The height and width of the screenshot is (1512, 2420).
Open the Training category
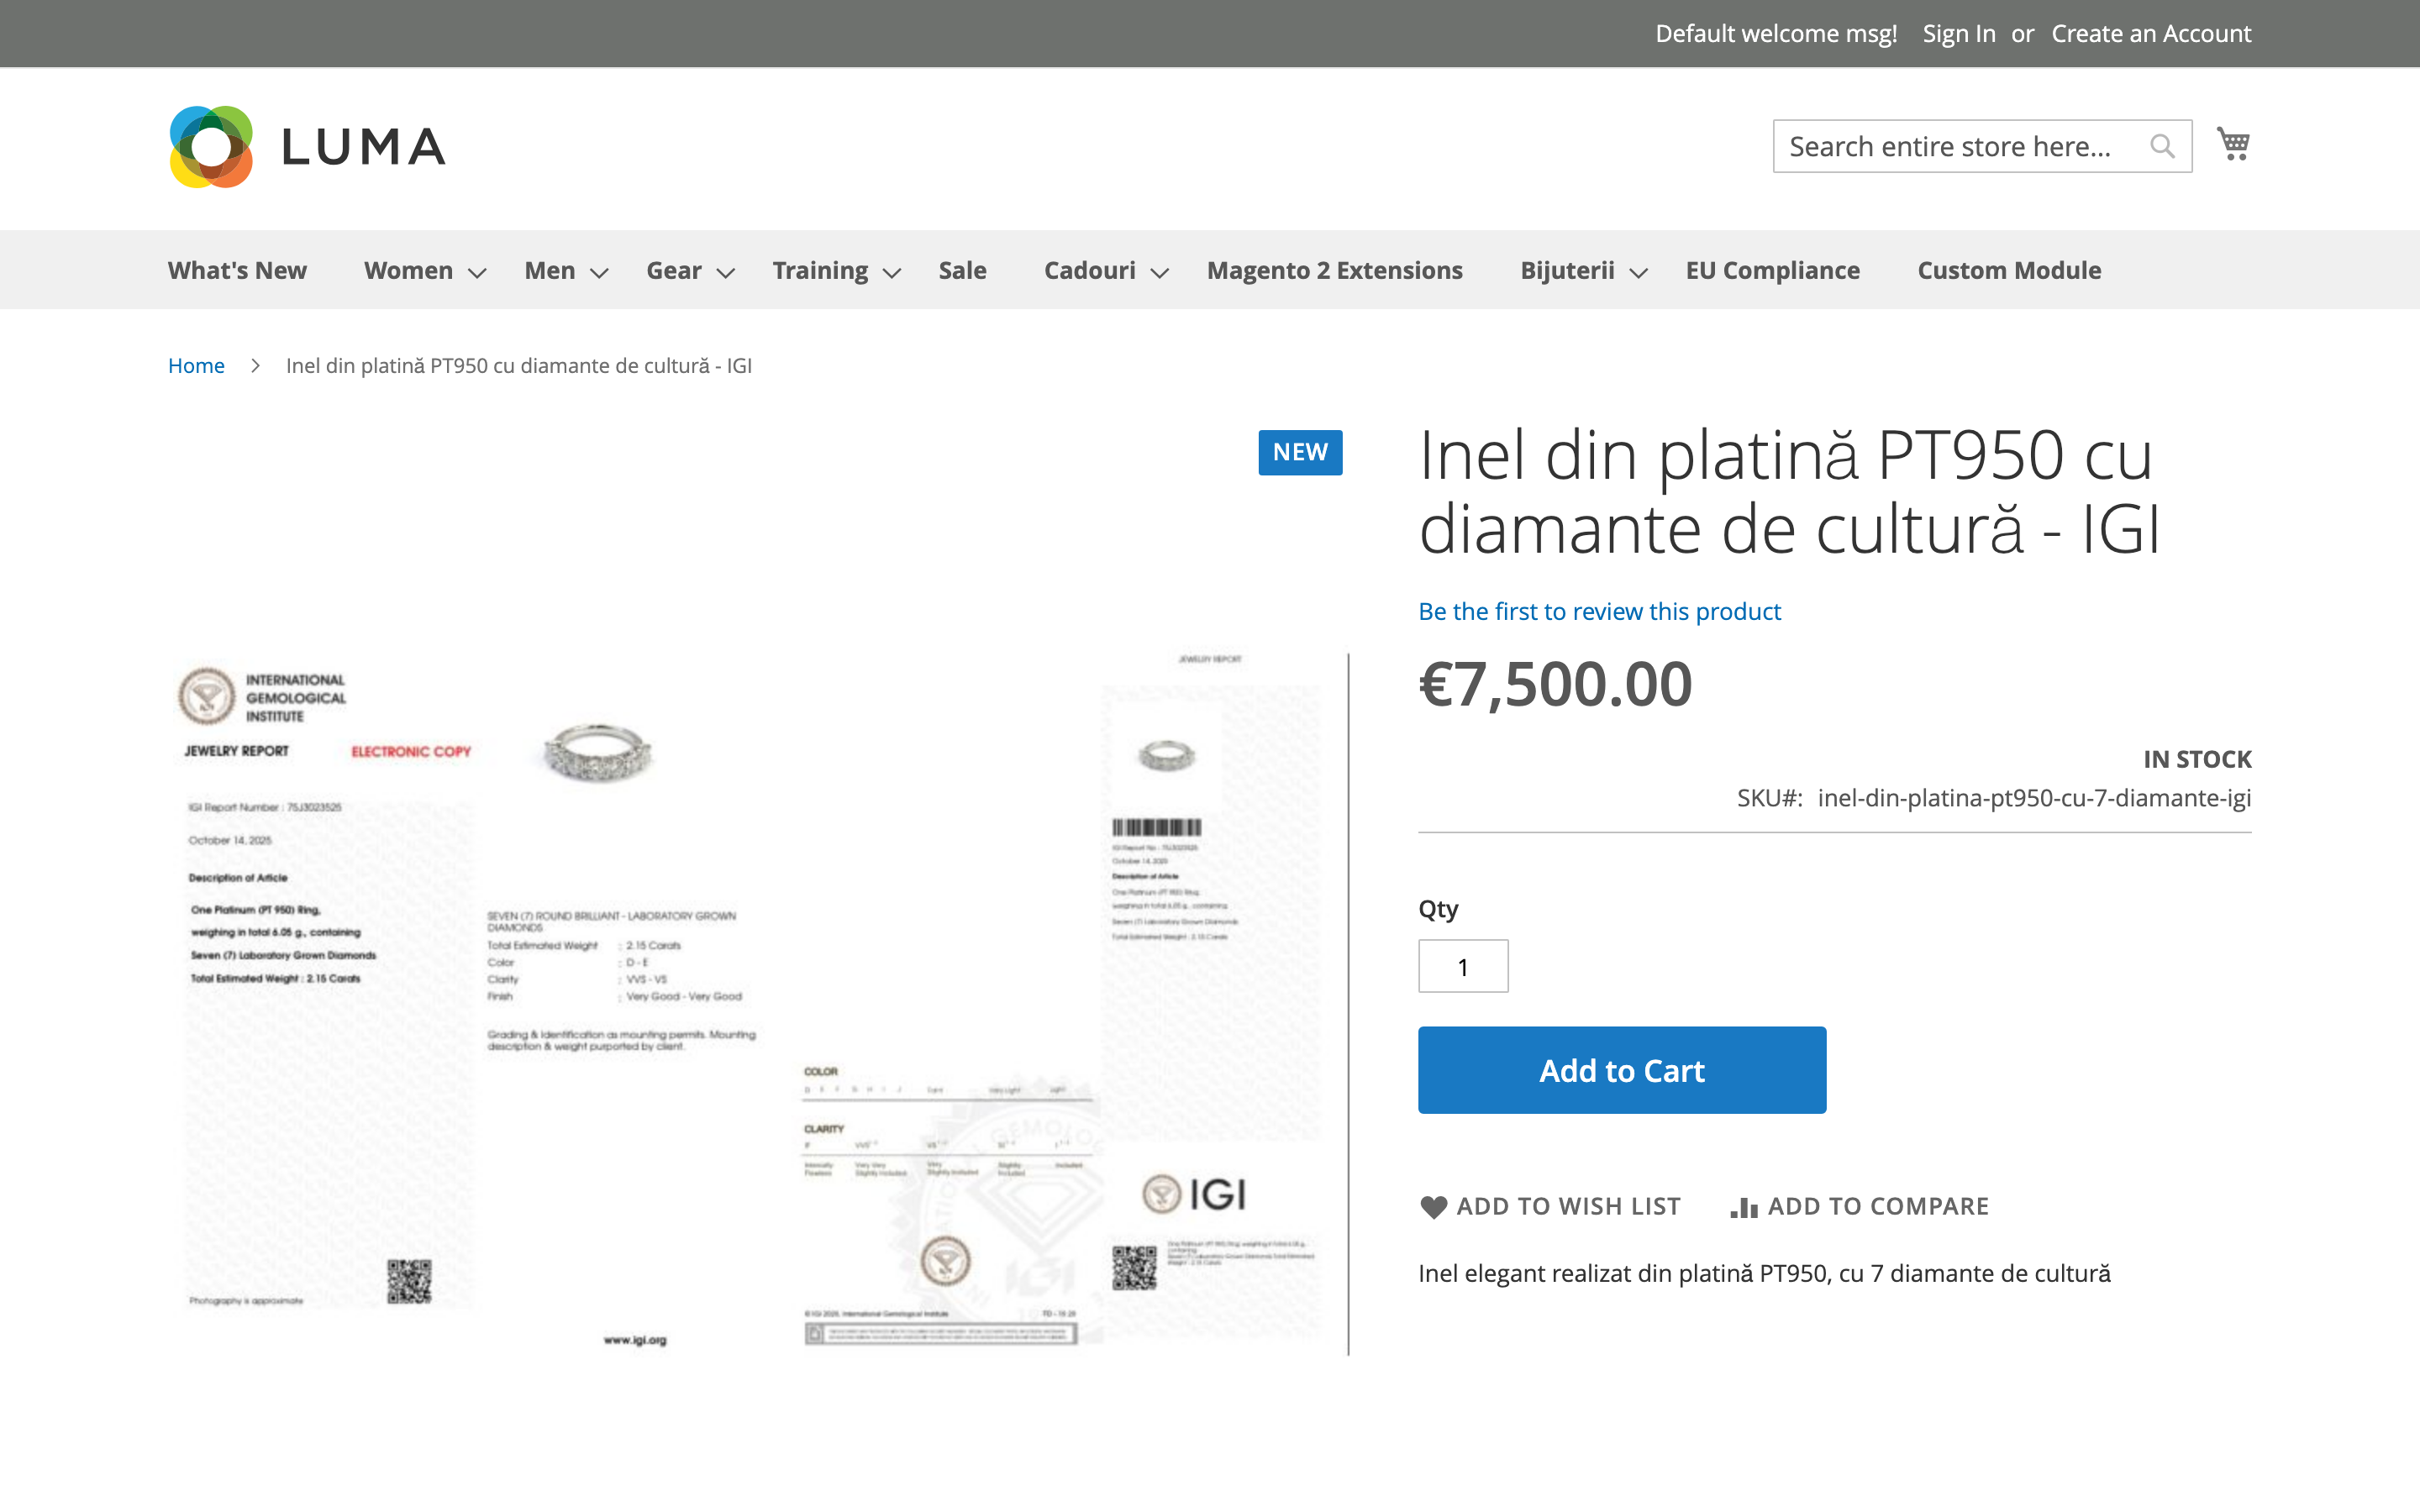pos(820,270)
